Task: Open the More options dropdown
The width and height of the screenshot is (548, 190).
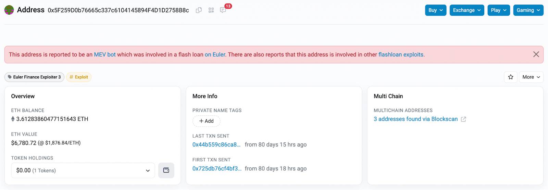Action: point(531,77)
